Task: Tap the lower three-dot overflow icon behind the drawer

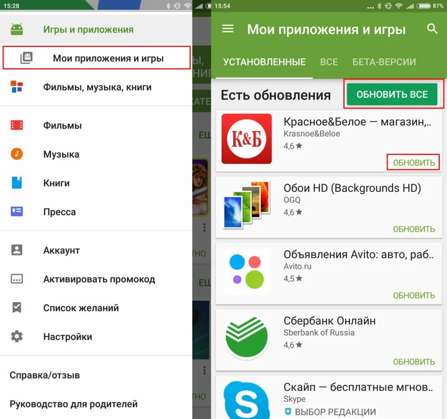Action: point(204,370)
